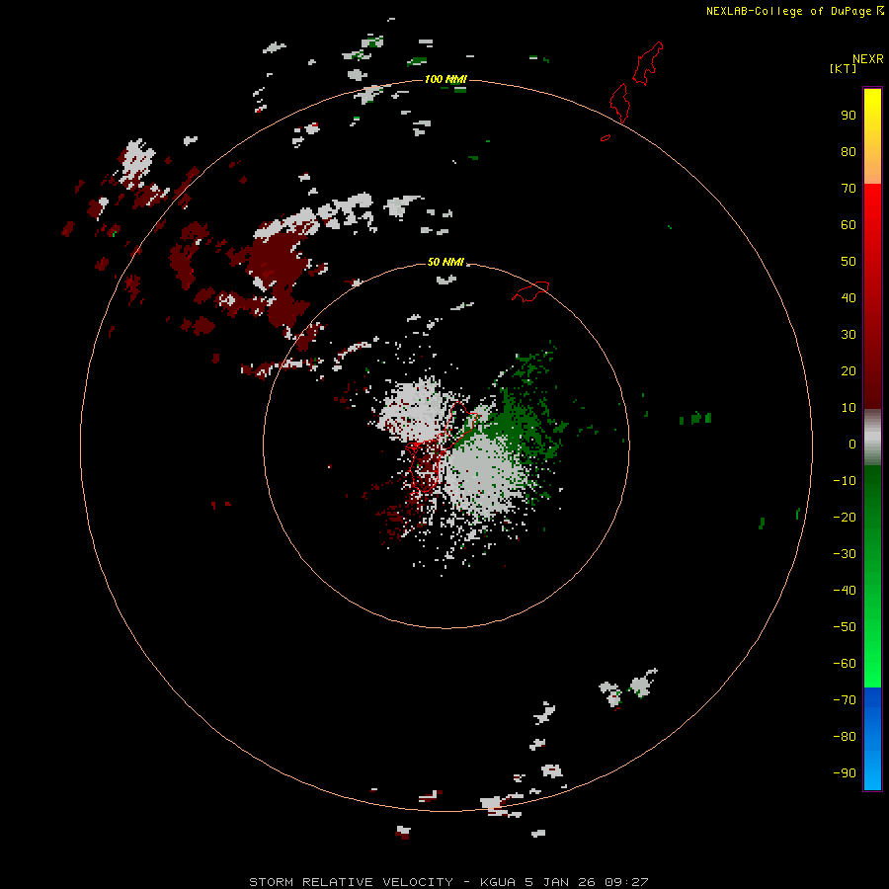Click the NEXR label above the color bar
The image size is (889, 889).
pyautogui.click(x=868, y=59)
